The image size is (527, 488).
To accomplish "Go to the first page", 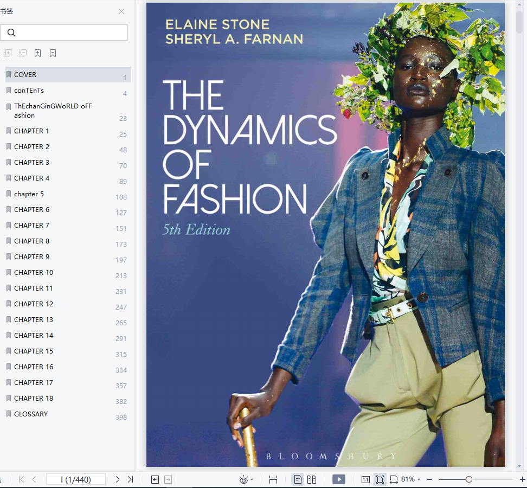I will coord(21,480).
